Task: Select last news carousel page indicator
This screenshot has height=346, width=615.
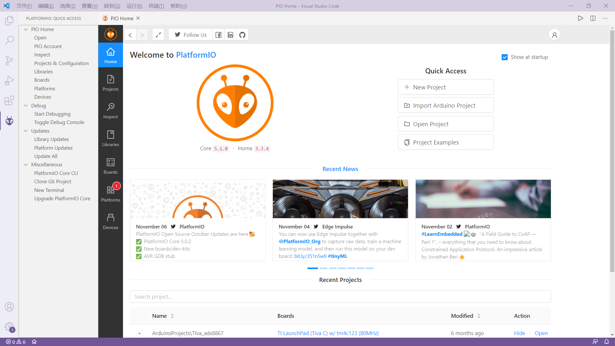Action: pos(370,268)
